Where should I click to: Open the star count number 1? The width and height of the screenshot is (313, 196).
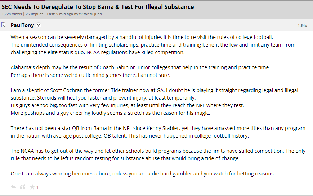[37, 187]
